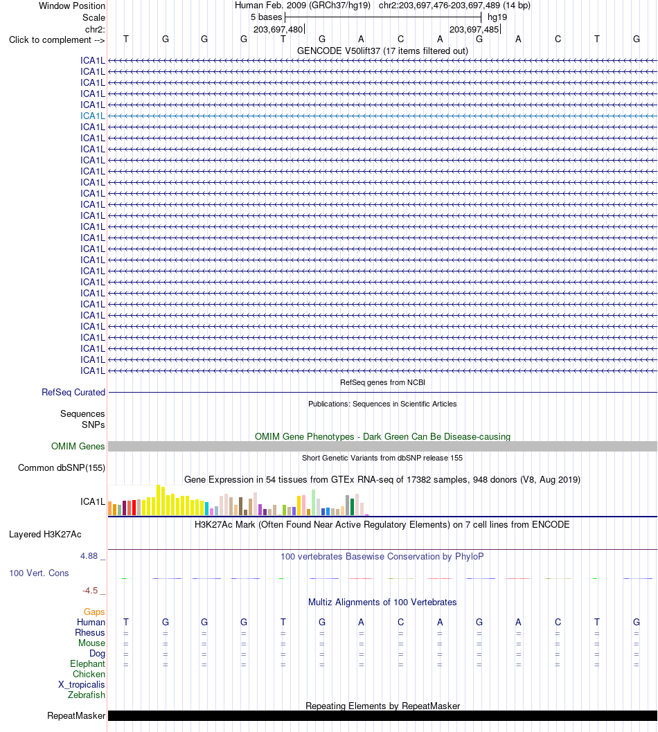The image size is (658, 732).
Task: Open 'RefSeq genes from NCBI' track title
Action: pos(382,382)
